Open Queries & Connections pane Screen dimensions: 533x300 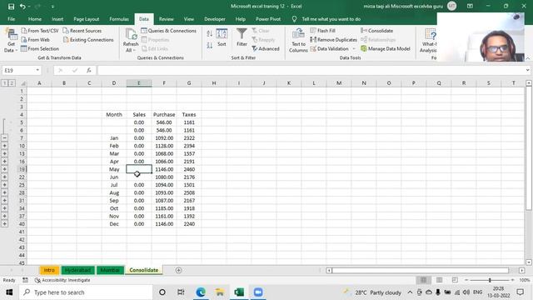tap(168, 31)
